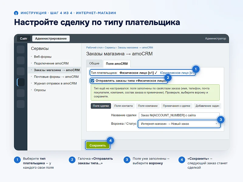Screen dimensions: 243x182
Task: Click the third dark sidebar icon
Action: pos(21,71)
